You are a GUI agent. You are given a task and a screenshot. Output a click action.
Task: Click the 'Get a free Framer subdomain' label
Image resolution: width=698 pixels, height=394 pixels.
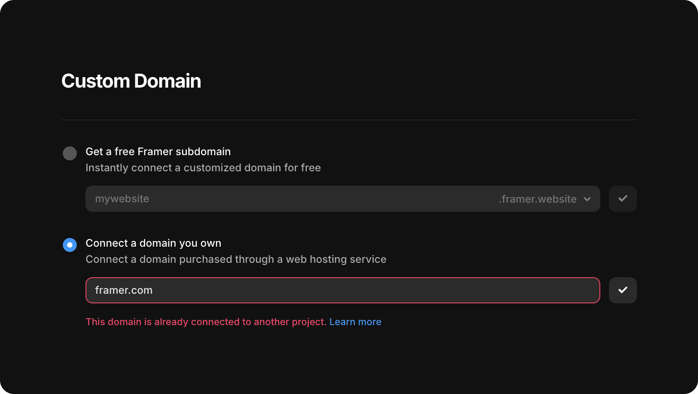tap(158, 152)
